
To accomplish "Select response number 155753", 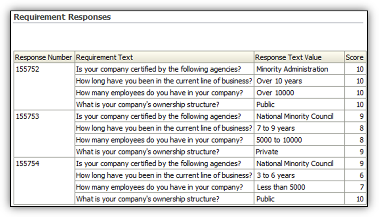I will tap(27, 116).
